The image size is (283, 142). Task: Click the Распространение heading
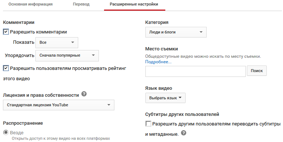click(x=23, y=123)
